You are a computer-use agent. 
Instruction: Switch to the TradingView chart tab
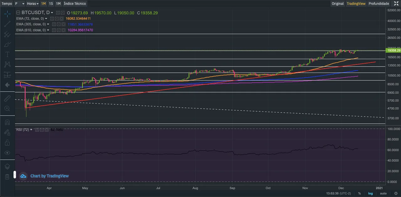tap(356, 3)
